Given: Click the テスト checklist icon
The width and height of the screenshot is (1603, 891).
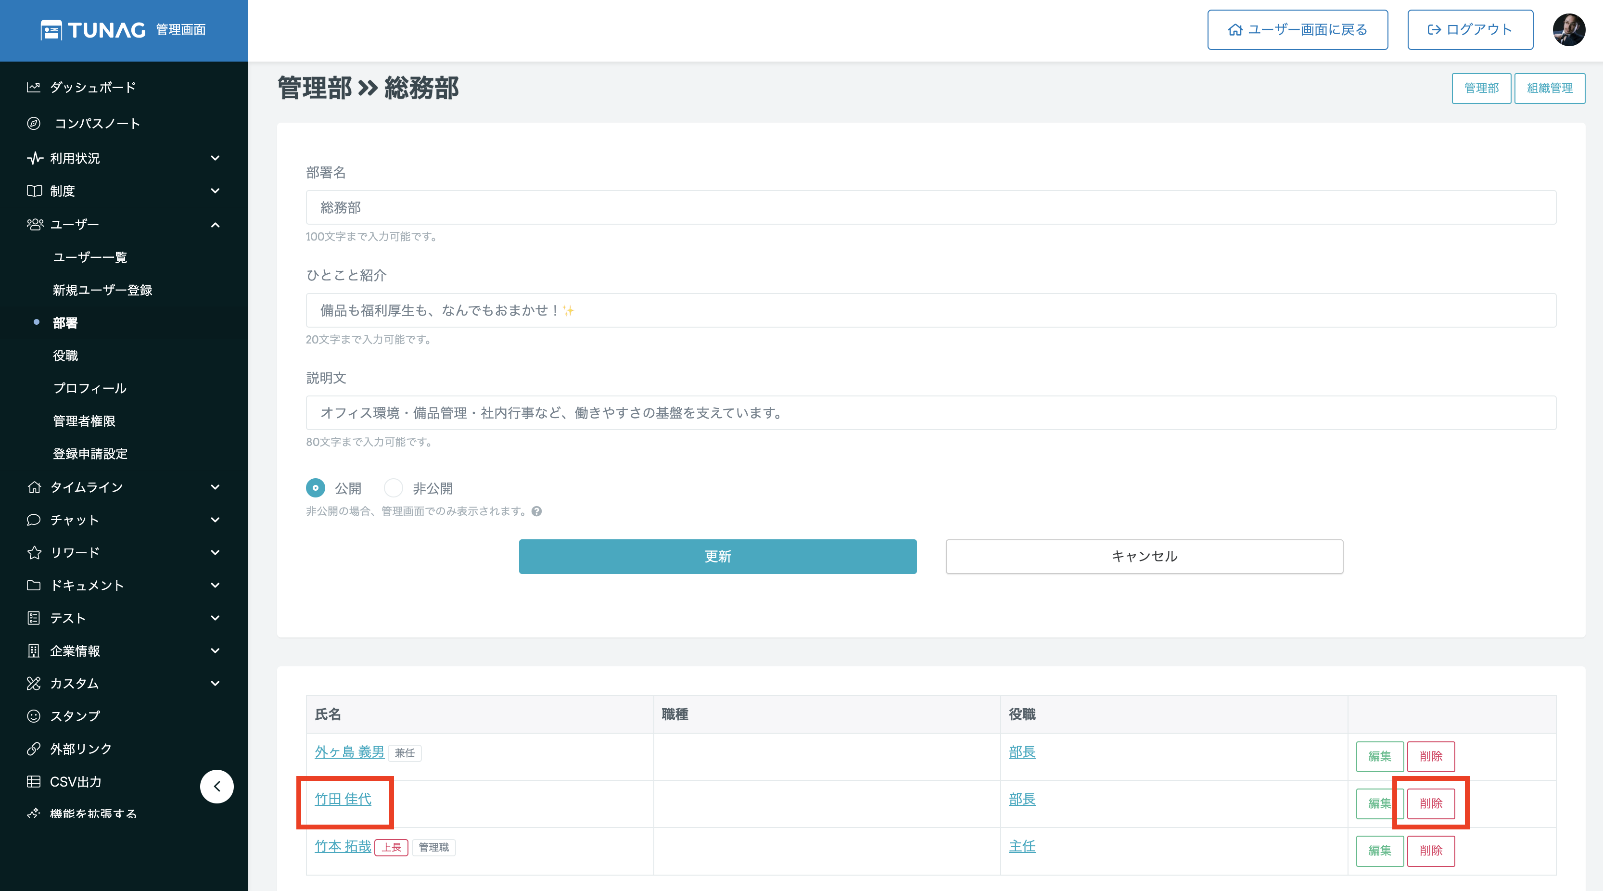Looking at the screenshot, I should (x=34, y=618).
